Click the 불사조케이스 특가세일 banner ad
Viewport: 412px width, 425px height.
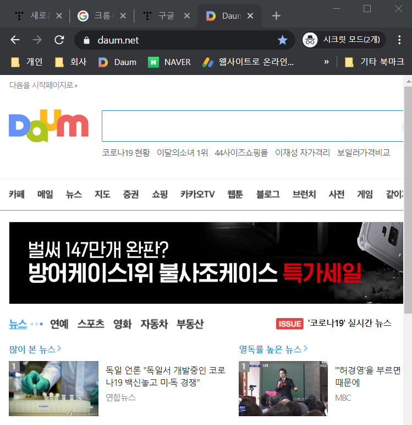[206, 263]
